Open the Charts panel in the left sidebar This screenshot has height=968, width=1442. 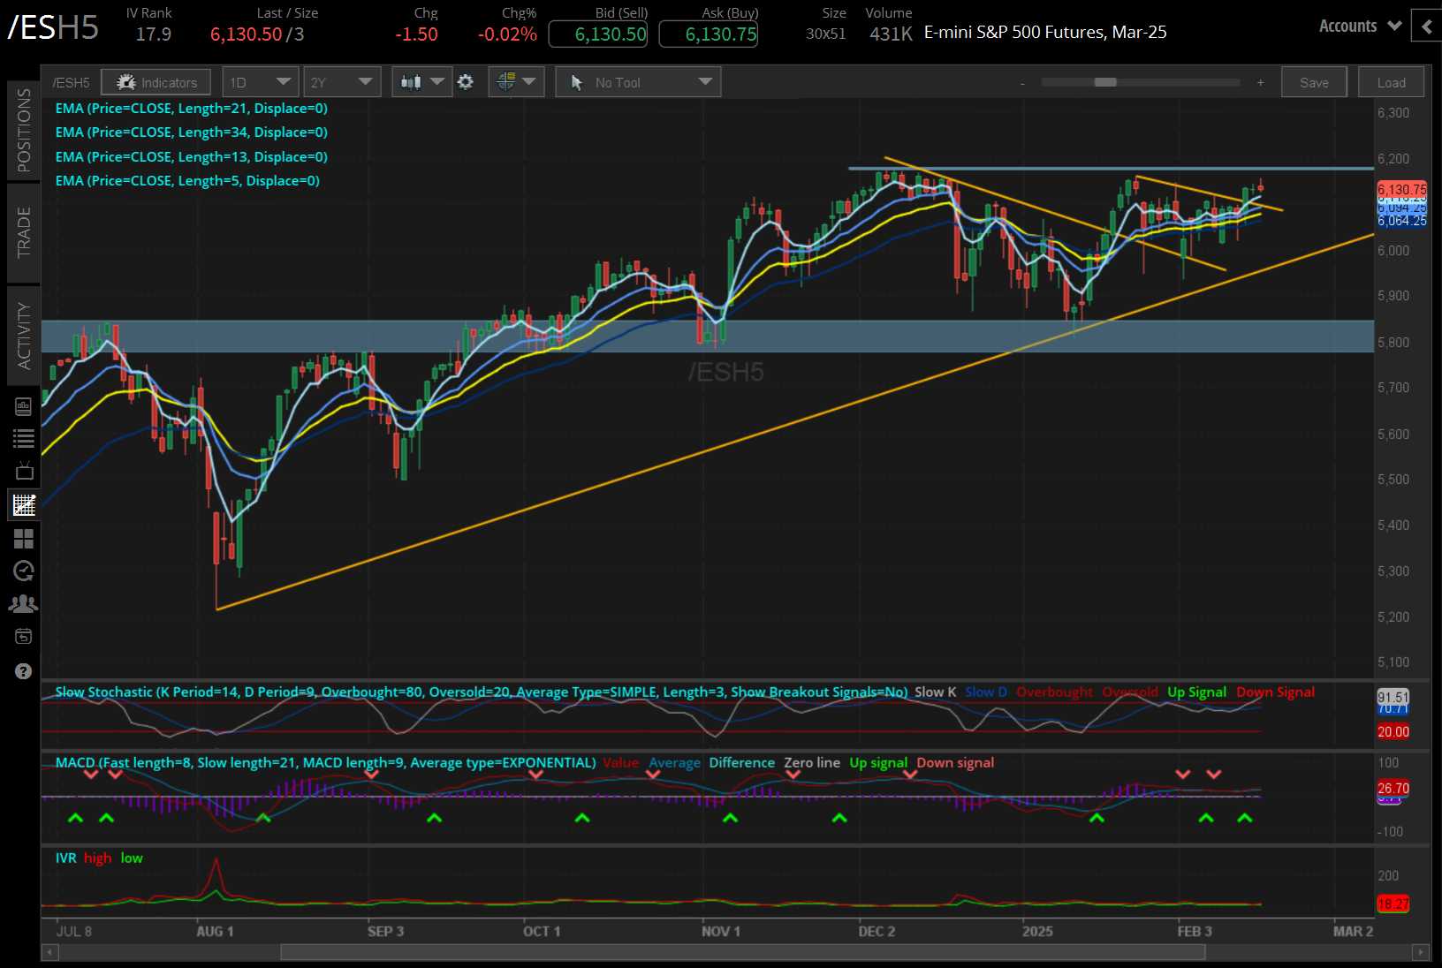coord(24,504)
